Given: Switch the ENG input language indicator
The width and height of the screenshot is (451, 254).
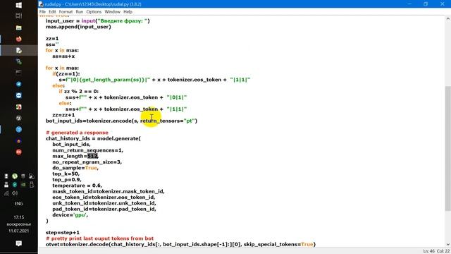Looking at the screenshot, I should (19, 204).
